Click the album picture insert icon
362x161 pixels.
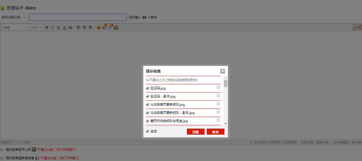[116, 27]
